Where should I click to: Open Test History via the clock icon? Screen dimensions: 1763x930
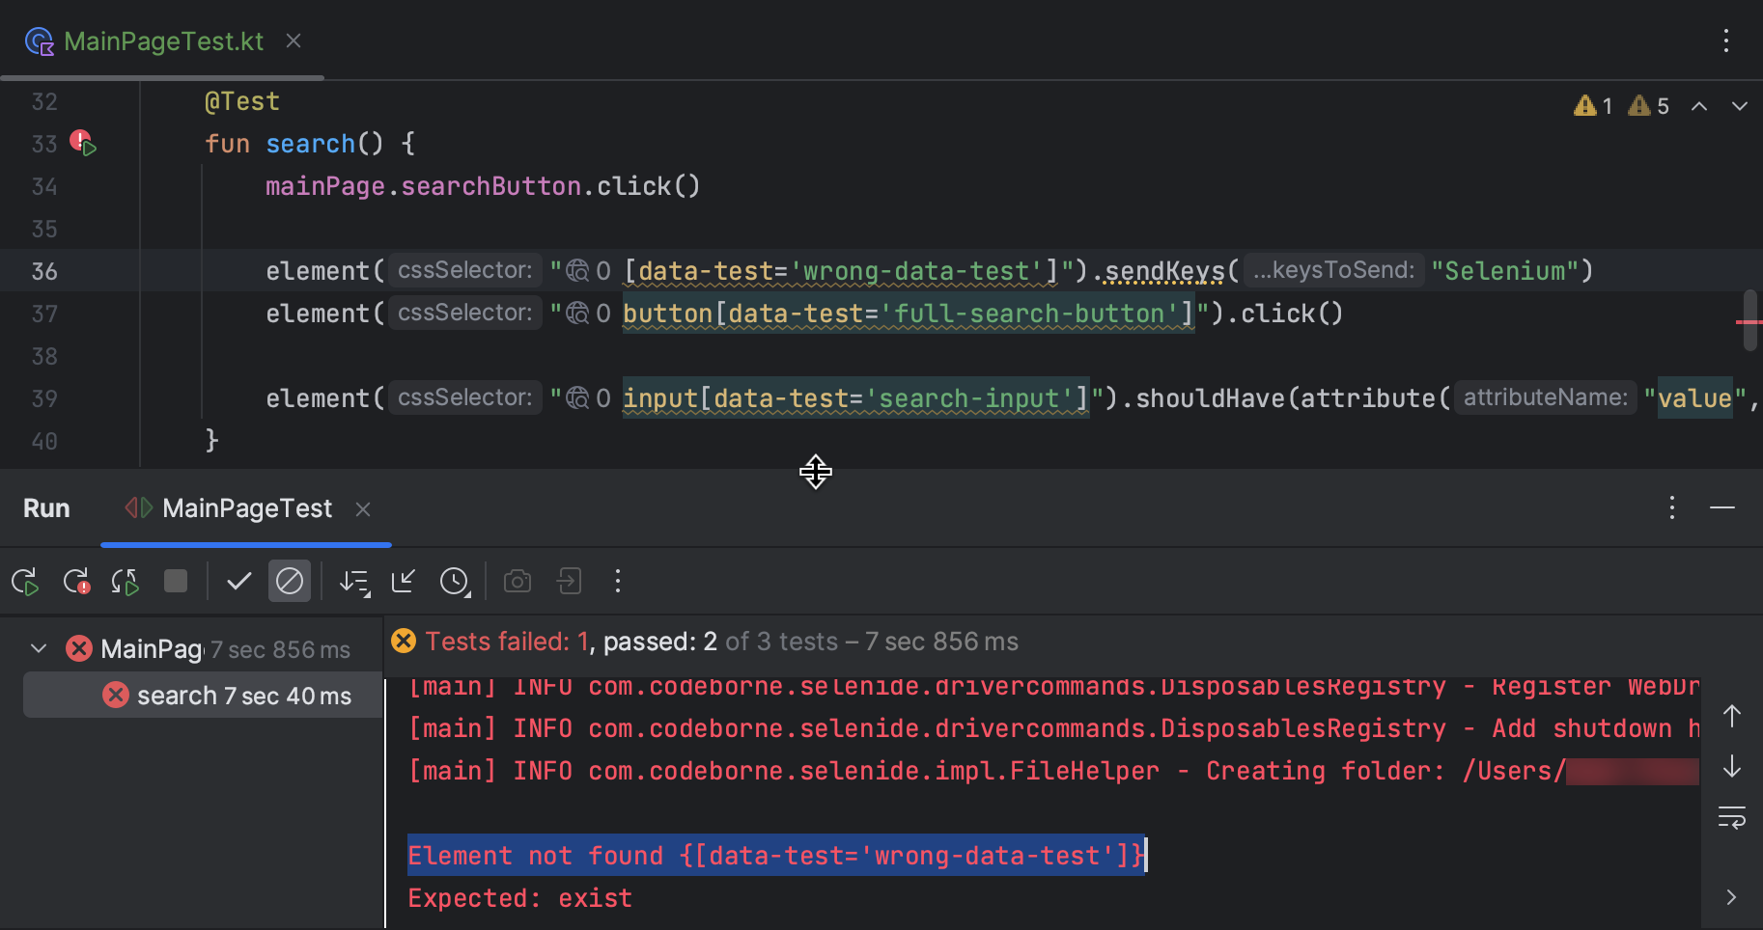pyautogui.click(x=454, y=581)
